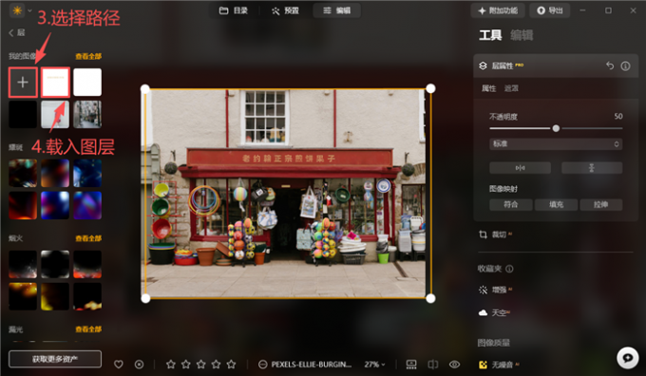Open the chat support bubble icon

[627, 357]
